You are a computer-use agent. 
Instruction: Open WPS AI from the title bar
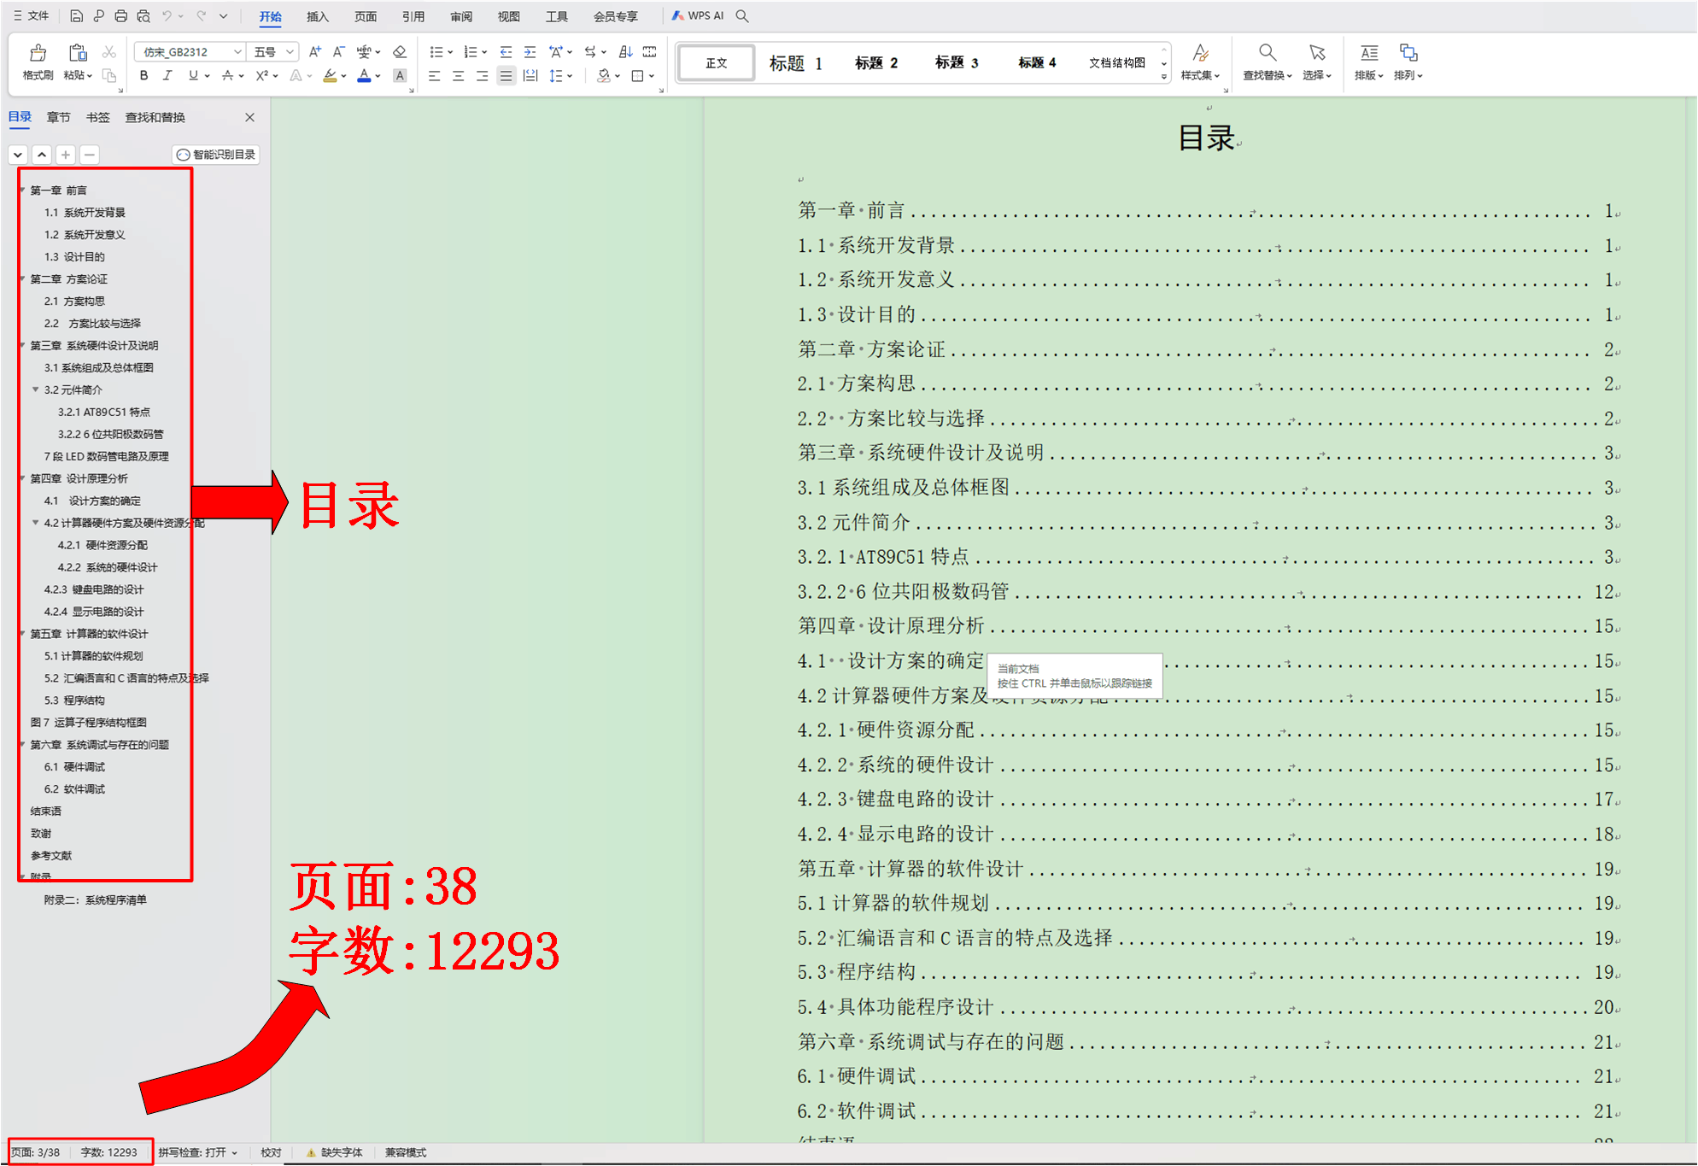point(698,15)
